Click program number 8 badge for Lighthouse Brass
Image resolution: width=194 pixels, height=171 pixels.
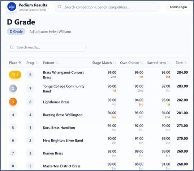point(30,102)
